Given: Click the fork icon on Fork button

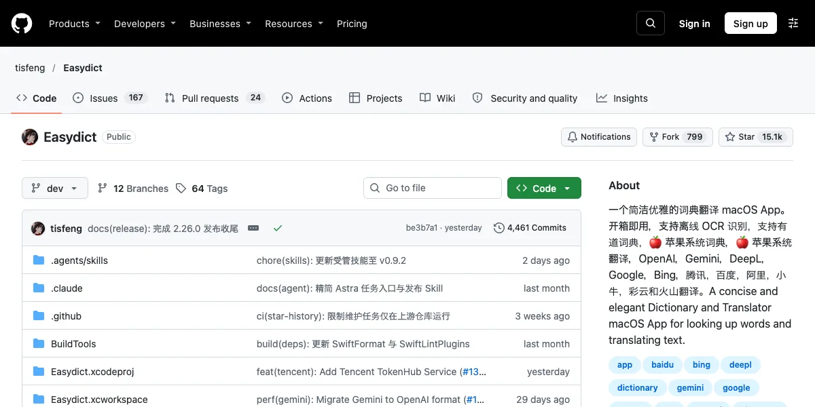Looking at the screenshot, I should coord(654,137).
